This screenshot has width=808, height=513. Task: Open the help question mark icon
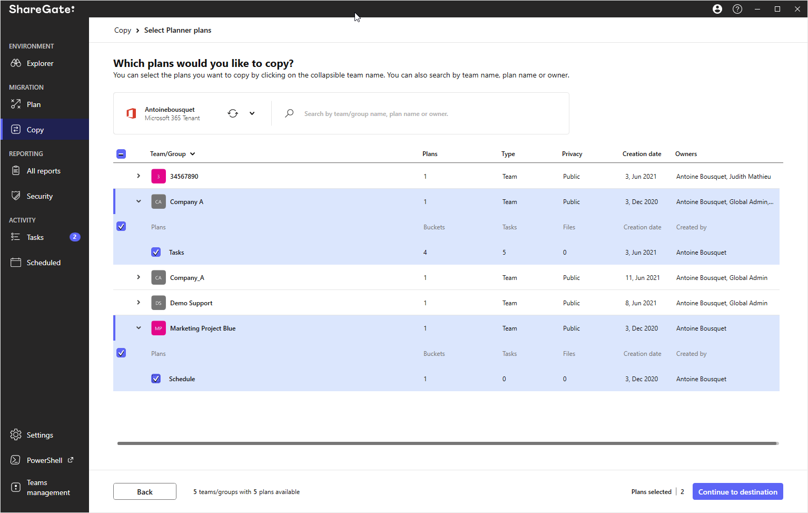pos(737,9)
